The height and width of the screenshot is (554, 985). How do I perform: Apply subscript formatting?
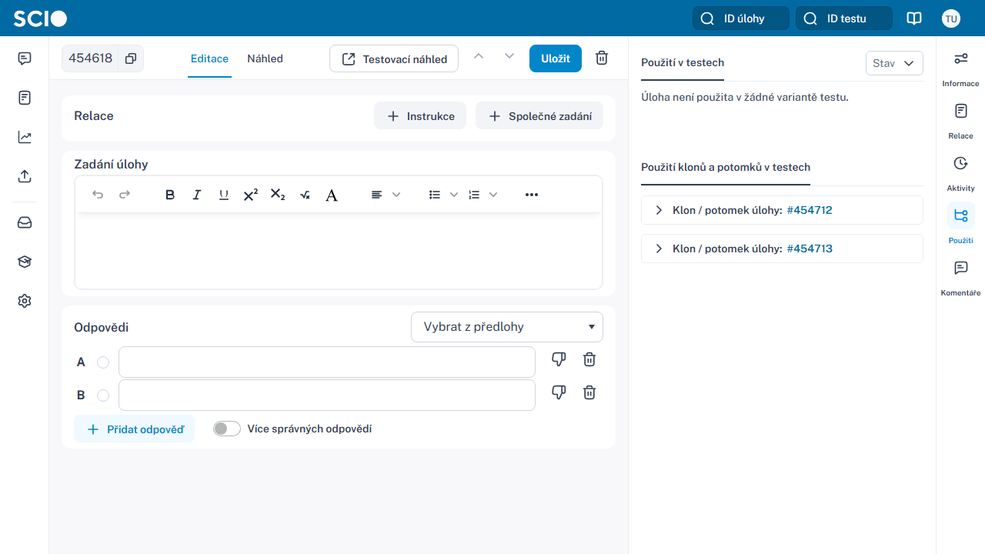(278, 195)
